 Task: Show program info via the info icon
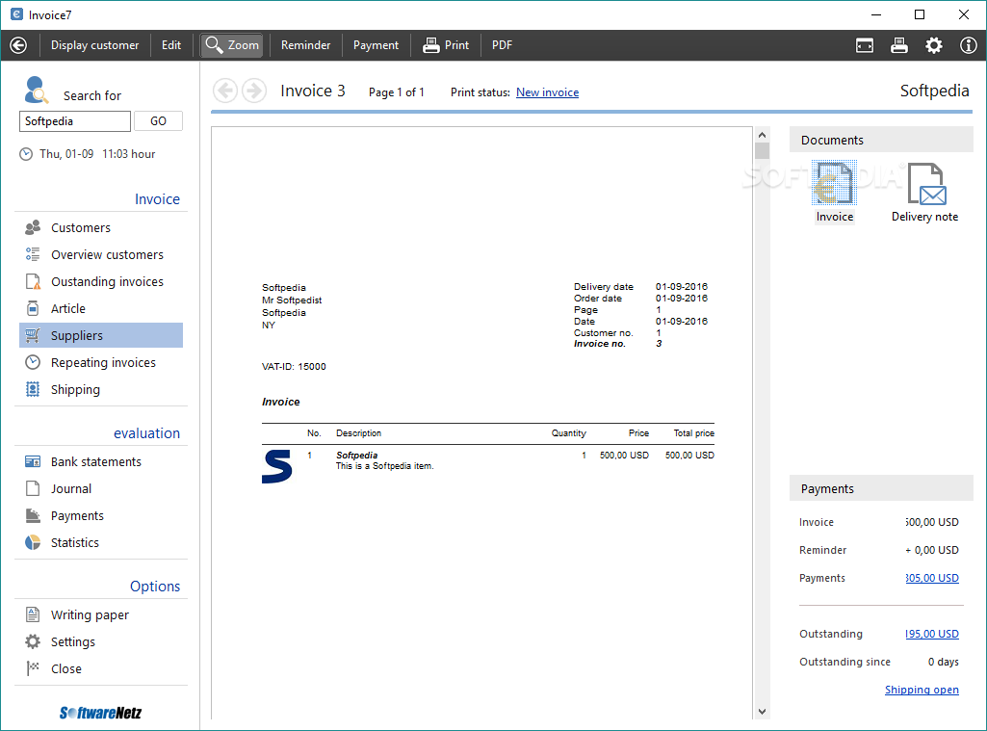[x=968, y=45]
